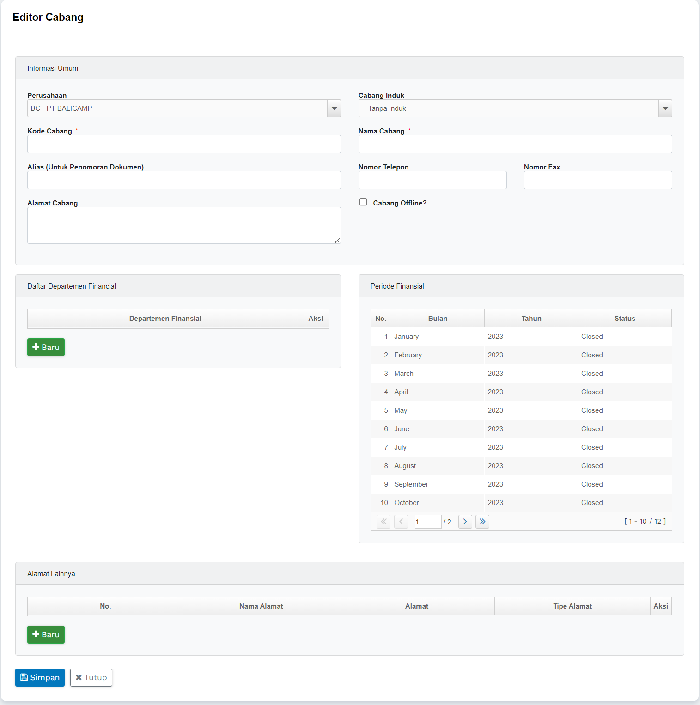Go to previous page in Periode Finansial
This screenshot has height=705, width=700.
coord(401,522)
